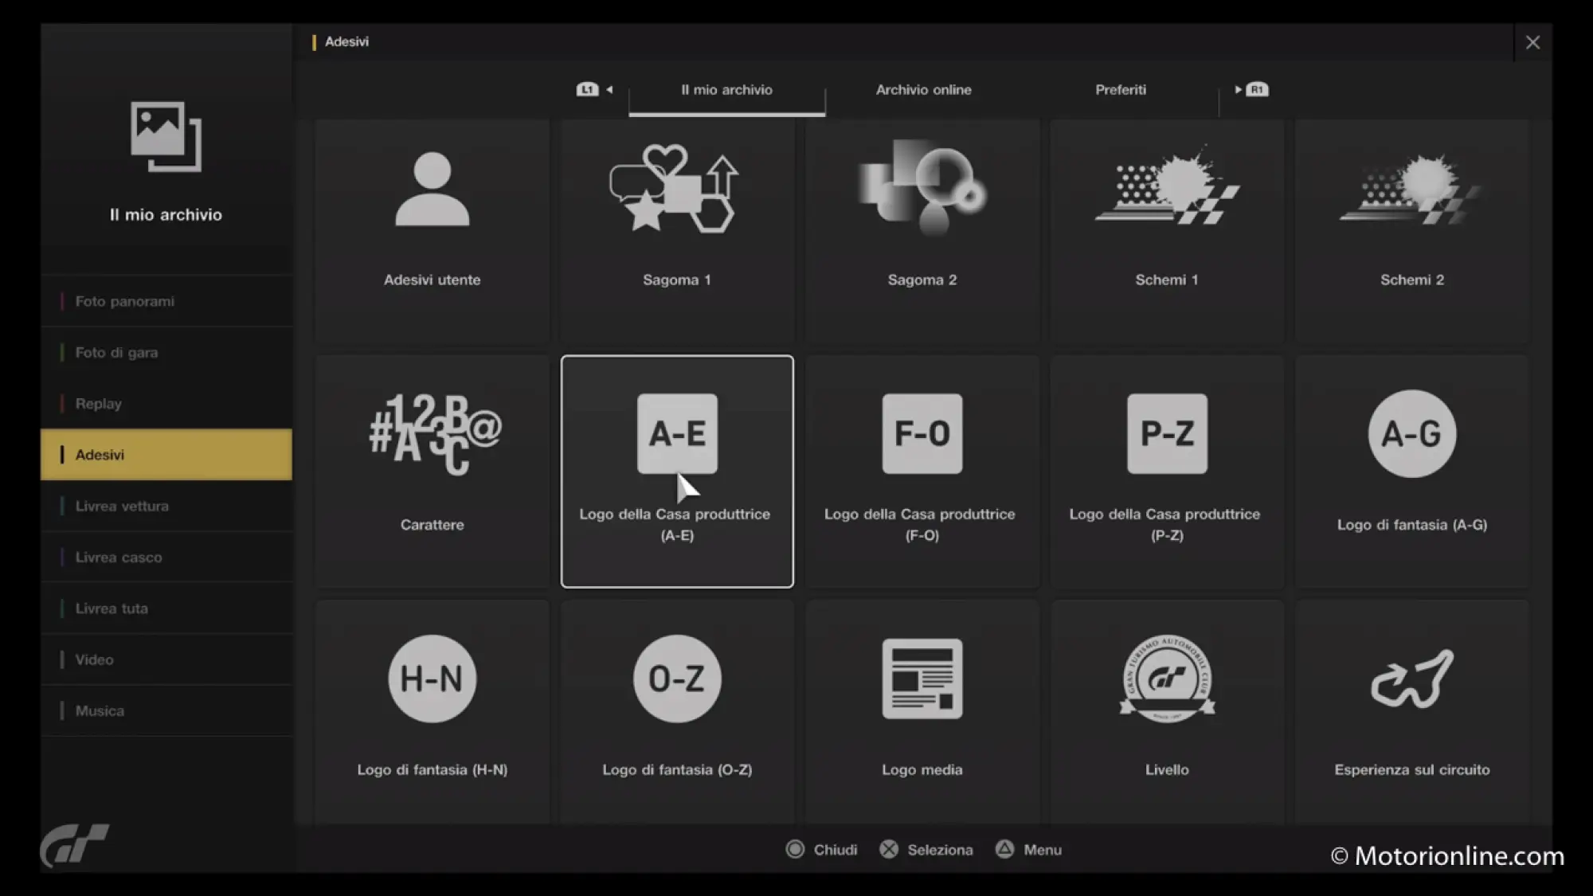The height and width of the screenshot is (896, 1593).
Task: Click the R1 next-tab arrow
Action: pos(1251,90)
